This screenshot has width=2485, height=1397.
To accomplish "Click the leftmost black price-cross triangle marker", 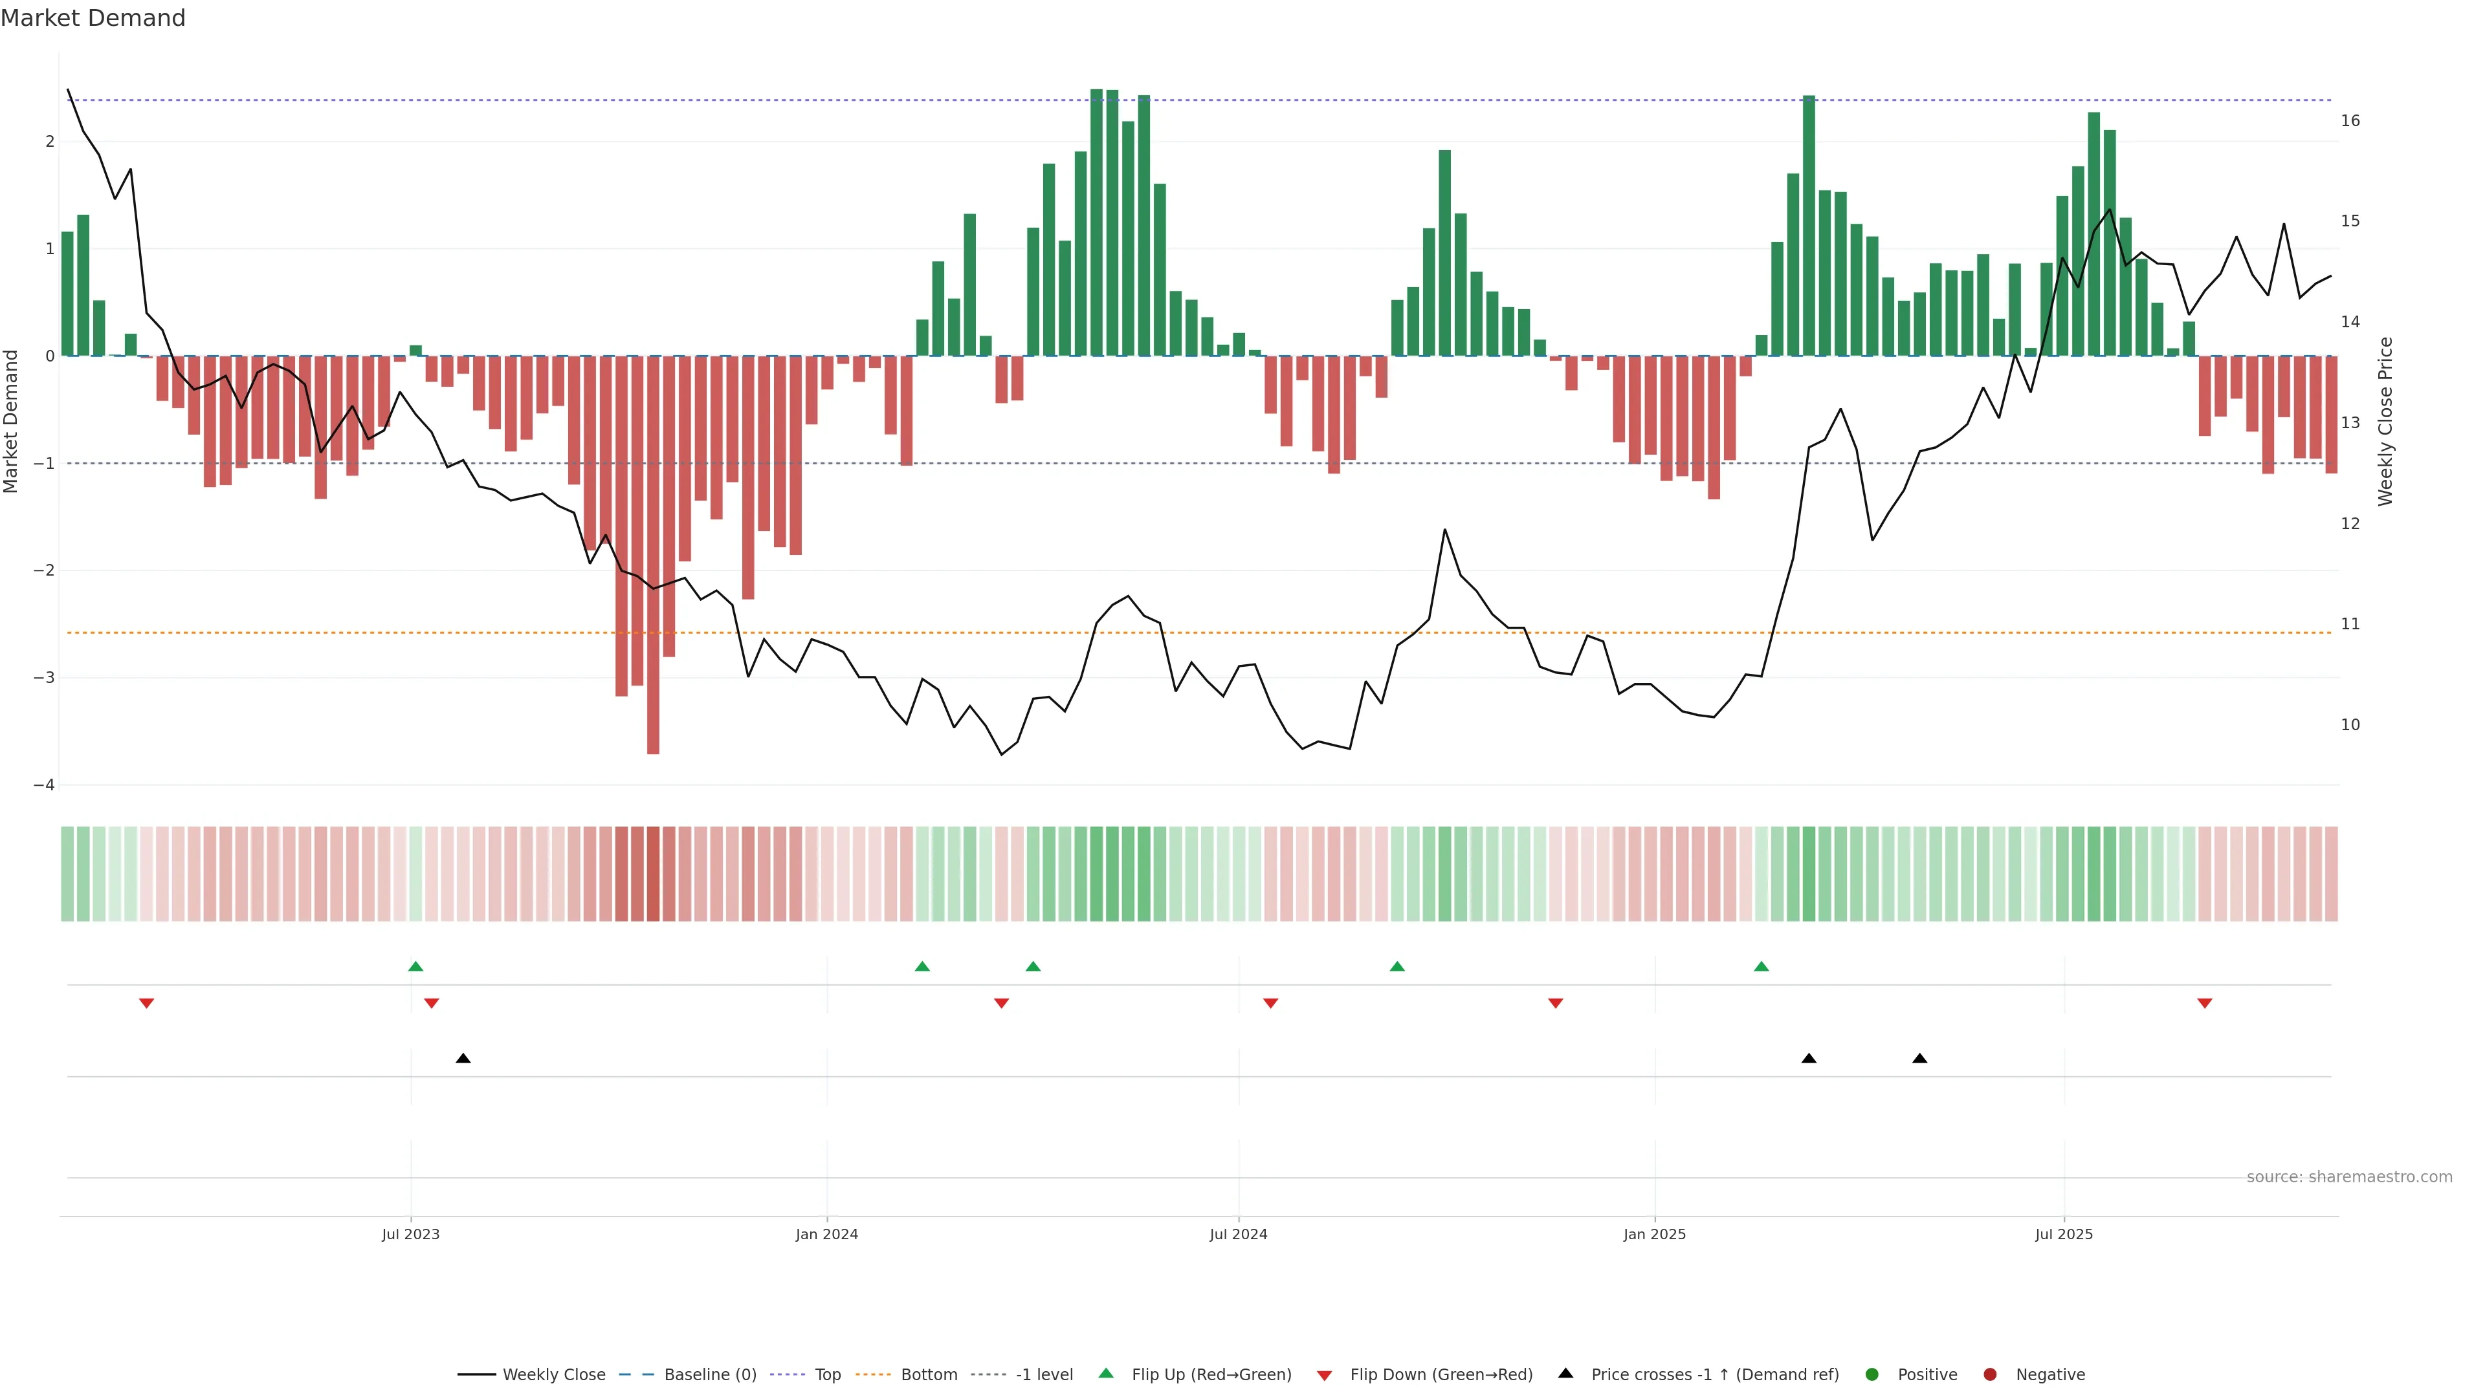I will pos(463,1059).
